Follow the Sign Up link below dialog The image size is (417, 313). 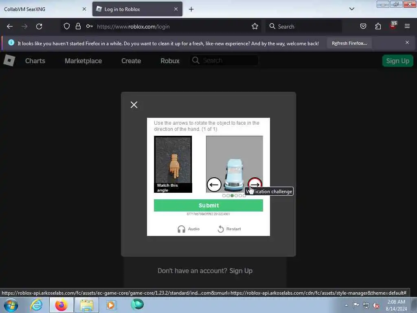(x=241, y=271)
